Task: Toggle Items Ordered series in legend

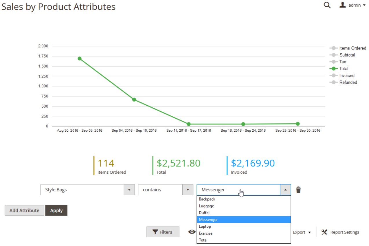Action: coord(352,48)
